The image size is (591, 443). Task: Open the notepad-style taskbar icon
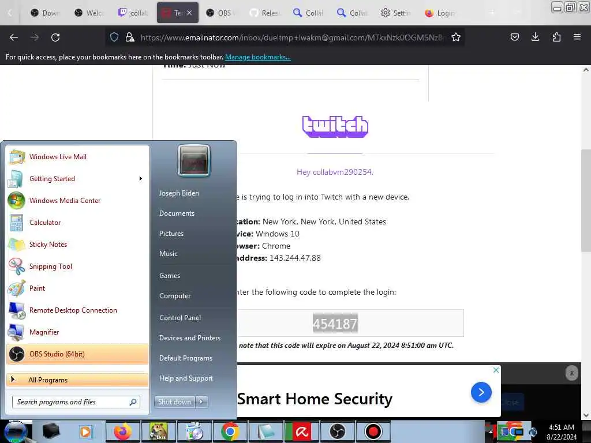point(265,431)
